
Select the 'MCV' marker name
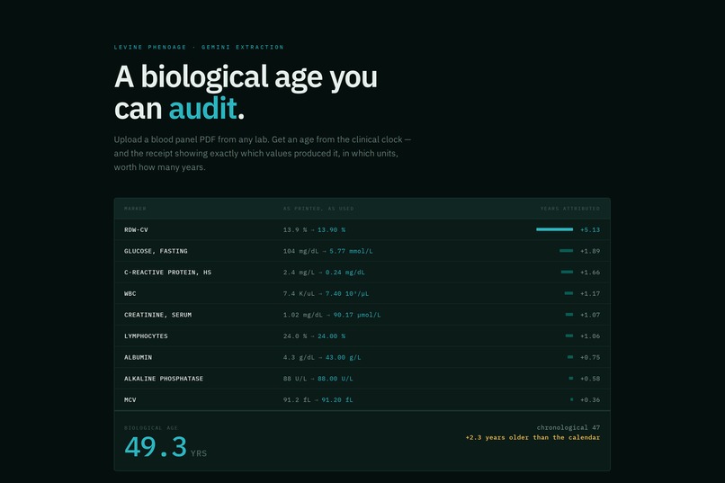(x=130, y=400)
